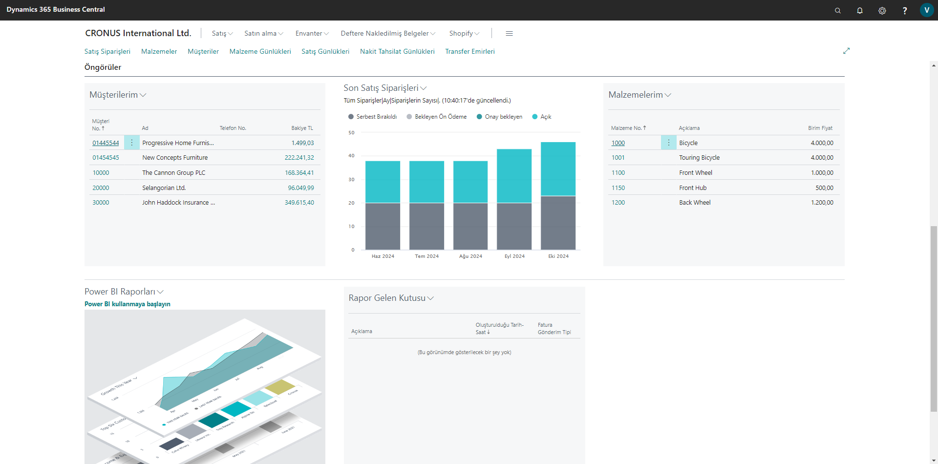The height and width of the screenshot is (464, 938).
Task: Expand the Satış menu dropdown
Action: [222, 33]
